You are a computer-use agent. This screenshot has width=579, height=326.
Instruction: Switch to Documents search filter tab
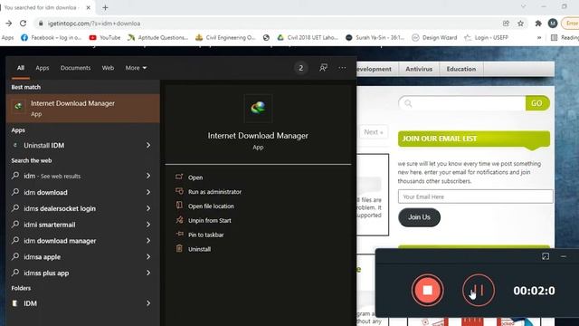pyautogui.click(x=75, y=68)
